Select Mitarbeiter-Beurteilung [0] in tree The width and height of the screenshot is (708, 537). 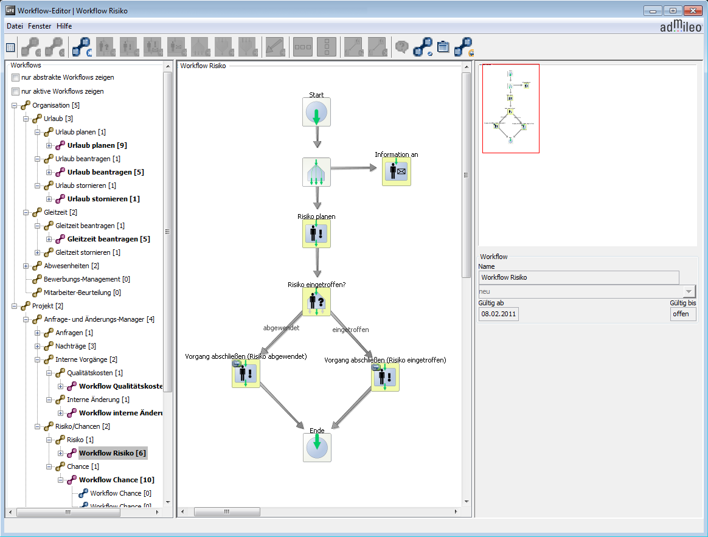pyautogui.click(x=82, y=293)
